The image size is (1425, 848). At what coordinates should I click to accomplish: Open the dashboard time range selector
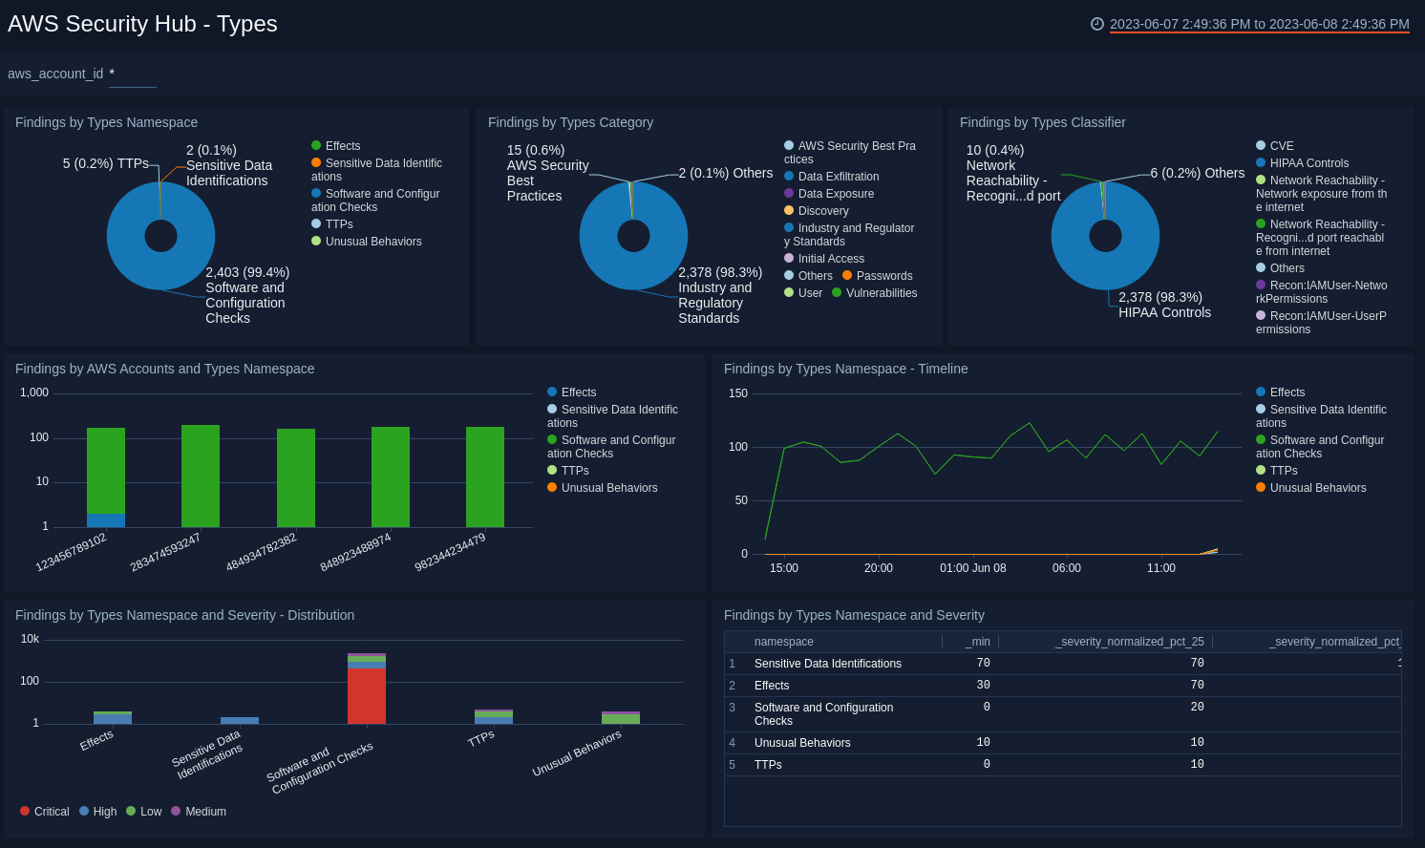(x=1259, y=24)
